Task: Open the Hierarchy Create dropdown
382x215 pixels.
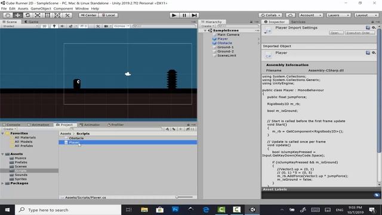Action: click(x=208, y=26)
